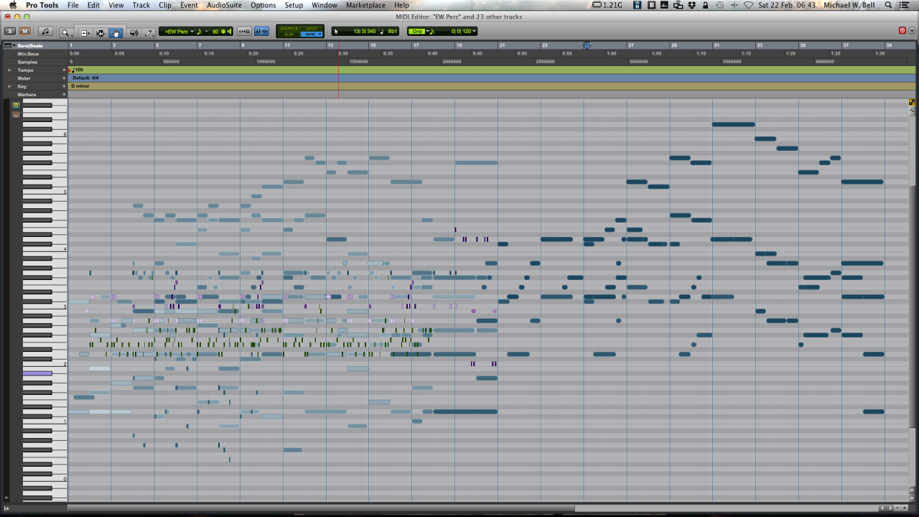Toggle the red target button at top right
This screenshot has height=517, width=919.
click(x=902, y=31)
